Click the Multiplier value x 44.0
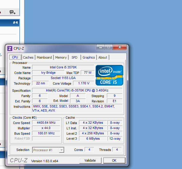This screenshot has height=169, width=182. [x=46, y=128]
